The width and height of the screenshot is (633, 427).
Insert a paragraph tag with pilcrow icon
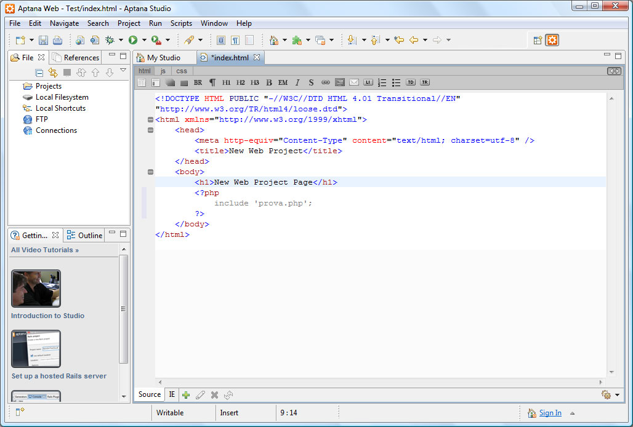click(x=212, y=82)
